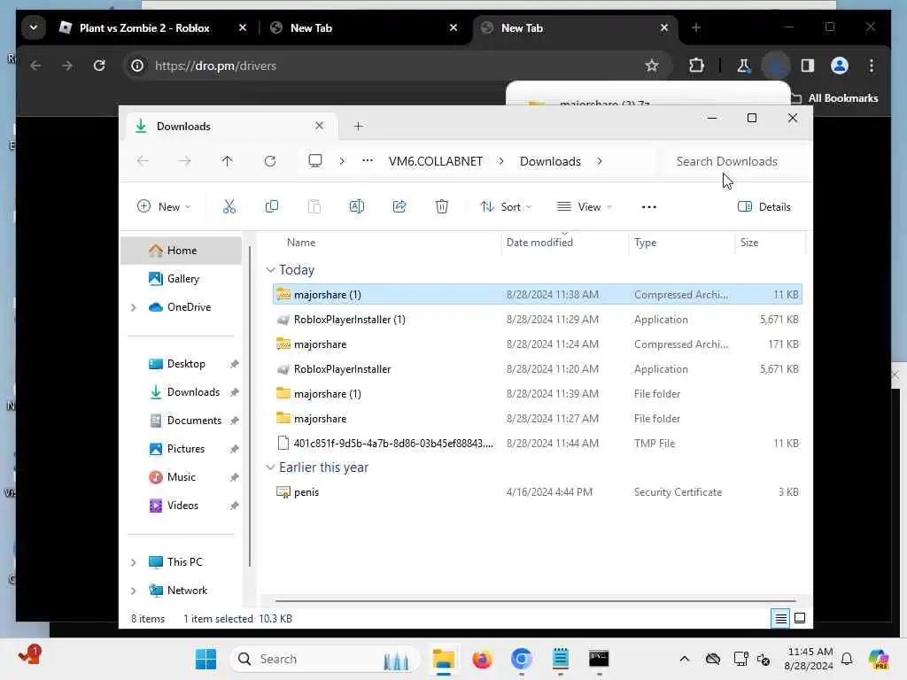This screenshot has height=680, width=907.
Task: Collapse the Earlier this year group
Action: [x=270, y=467]
